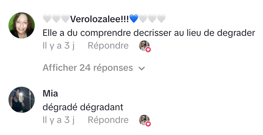Click red heart badge below Verolozalee's comment
Image resolution: width=263 pixels, height=135 pixels.
pyautogui.click(x=148, y=50)
